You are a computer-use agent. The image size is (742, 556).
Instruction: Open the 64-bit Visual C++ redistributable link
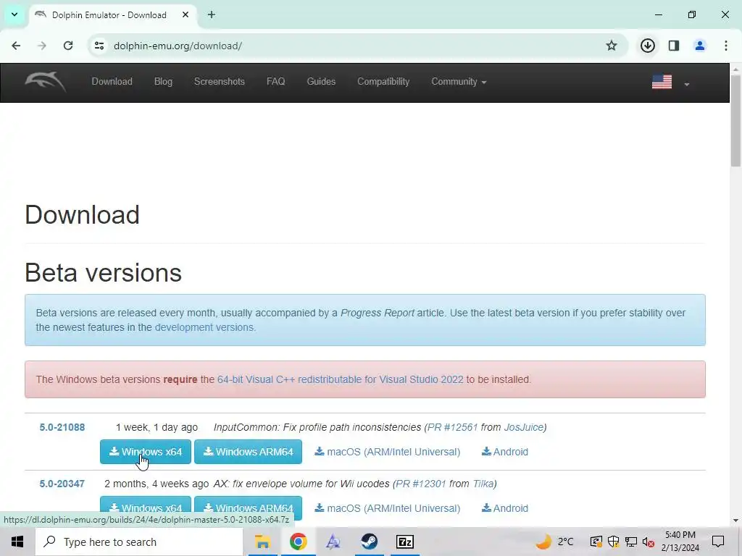click(x=341, y=379)
